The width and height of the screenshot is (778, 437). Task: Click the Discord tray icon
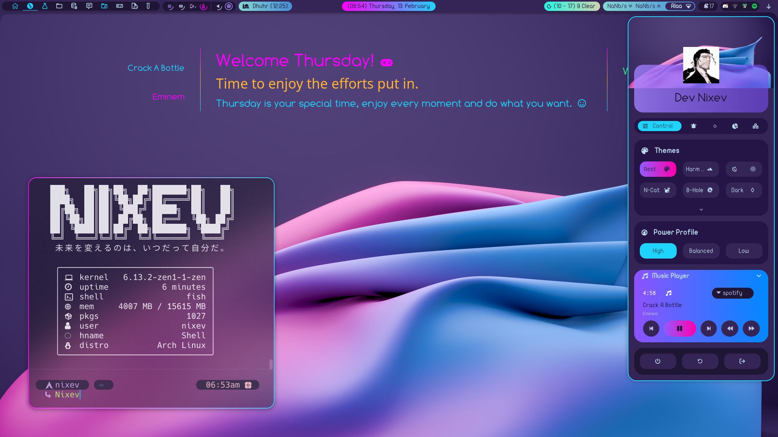725,6
